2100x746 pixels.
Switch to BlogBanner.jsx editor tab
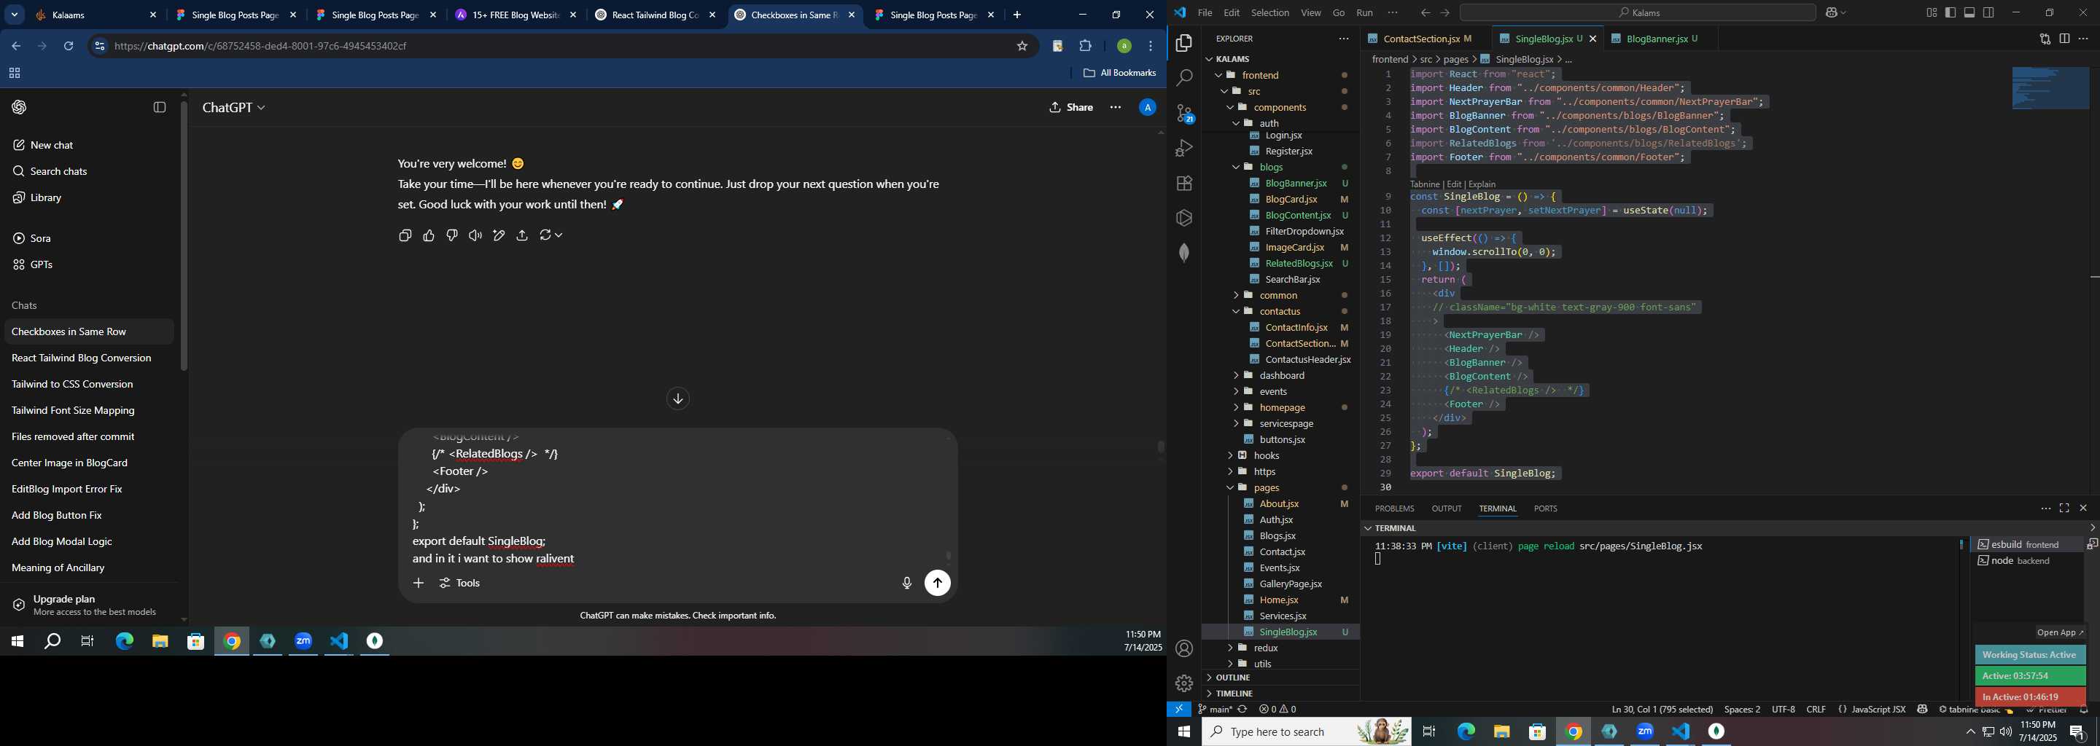coord(1660,39)
